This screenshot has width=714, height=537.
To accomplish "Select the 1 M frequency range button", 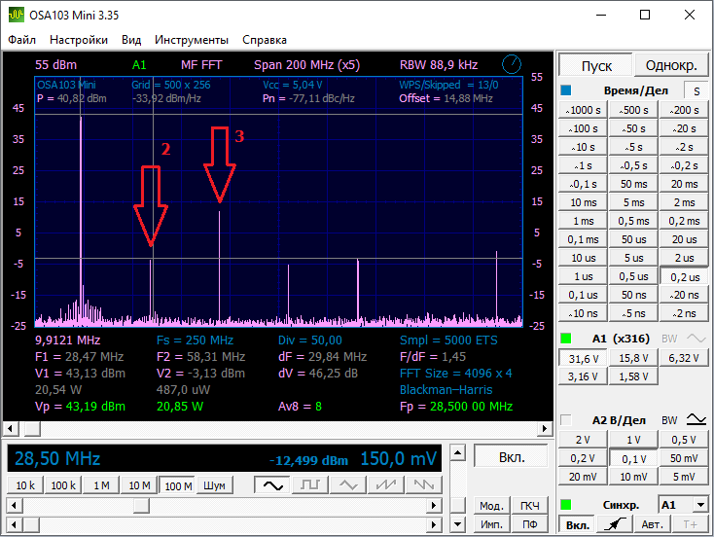I will pos(101,485).
